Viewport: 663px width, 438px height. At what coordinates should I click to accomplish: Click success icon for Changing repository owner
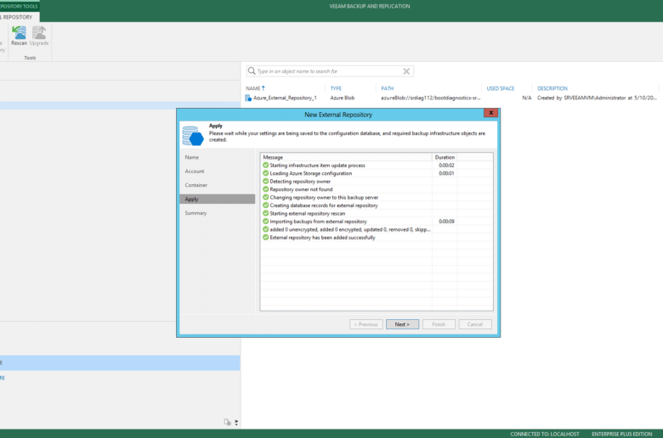[x=265, y=197]
